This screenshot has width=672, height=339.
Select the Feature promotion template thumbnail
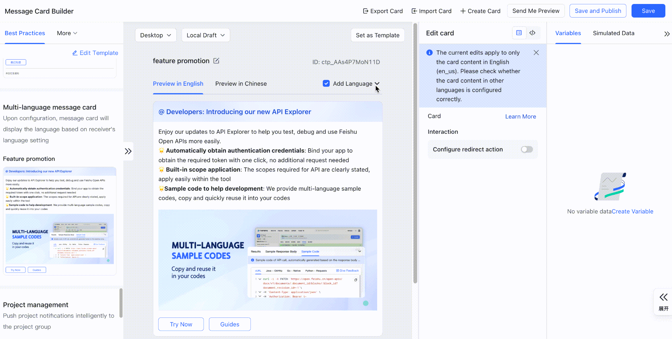click(x=60, y=221)
